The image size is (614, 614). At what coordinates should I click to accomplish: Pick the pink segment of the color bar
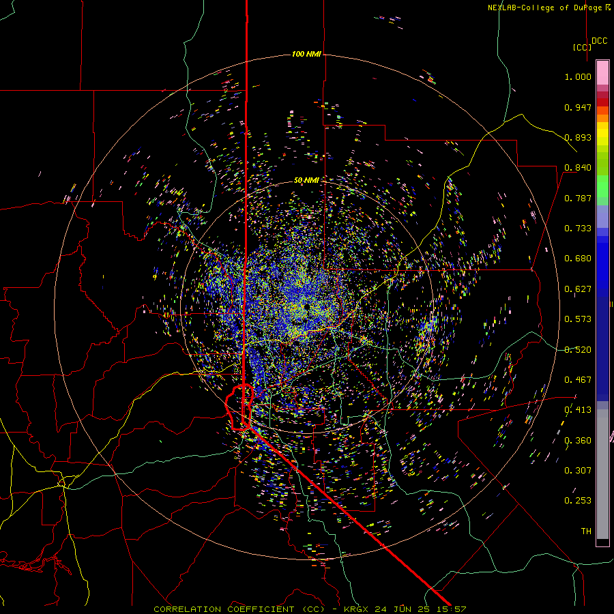click(x=602, y=73)
